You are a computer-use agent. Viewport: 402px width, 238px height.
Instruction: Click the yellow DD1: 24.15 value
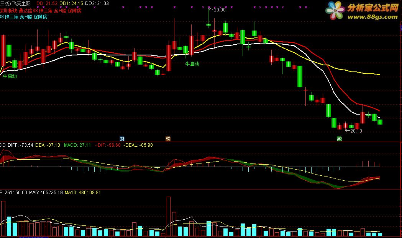tap(71, 3)
